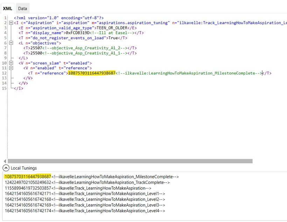Pick the Track_LearningHowToMakeAspiration tuning entry
287x222 pixels.
pos(78,188)
